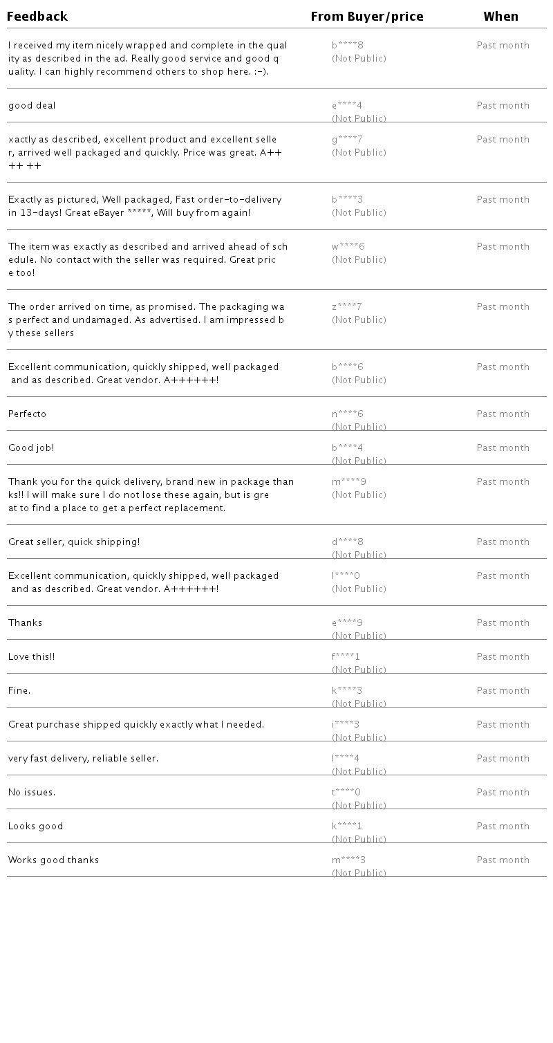553x1043 pixels.
Task: Select the 'good deal' feedback comment
Action: (x=32, y=106)
